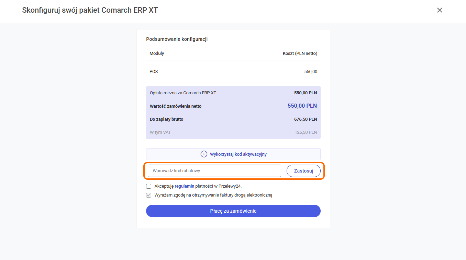Viewport: 466px width, 260px height.
Task: Click 'Płacę za zamówienie' to pay
Action: 233,211
